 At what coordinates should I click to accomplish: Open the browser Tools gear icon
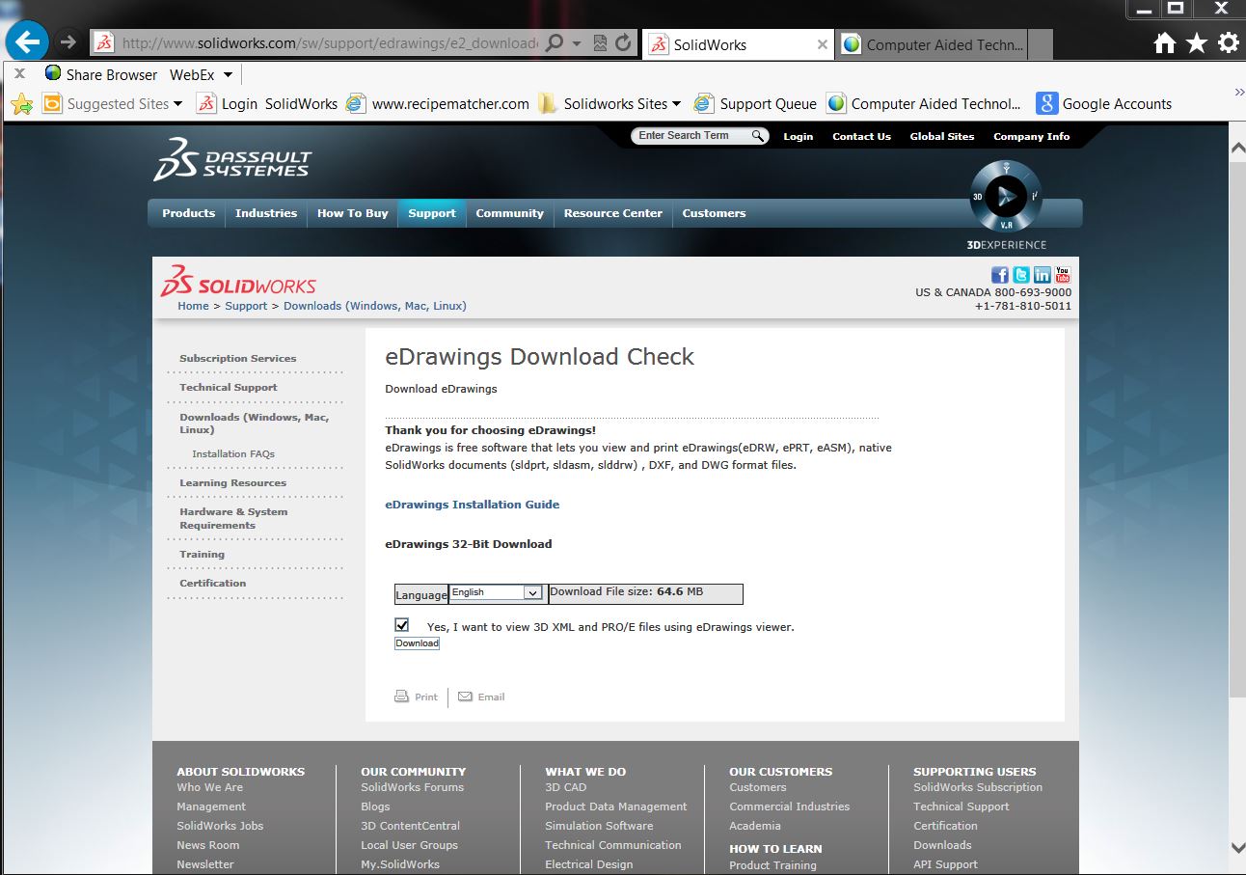(1228, 42)
